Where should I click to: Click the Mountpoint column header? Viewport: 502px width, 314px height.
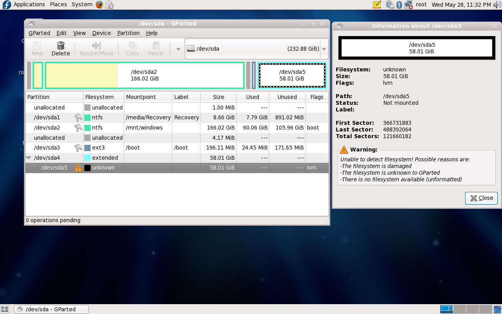coord(148,97)
